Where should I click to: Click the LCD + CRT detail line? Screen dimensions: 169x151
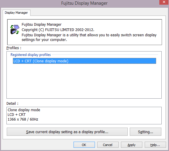pyautogui.click(x=17, y=115)
